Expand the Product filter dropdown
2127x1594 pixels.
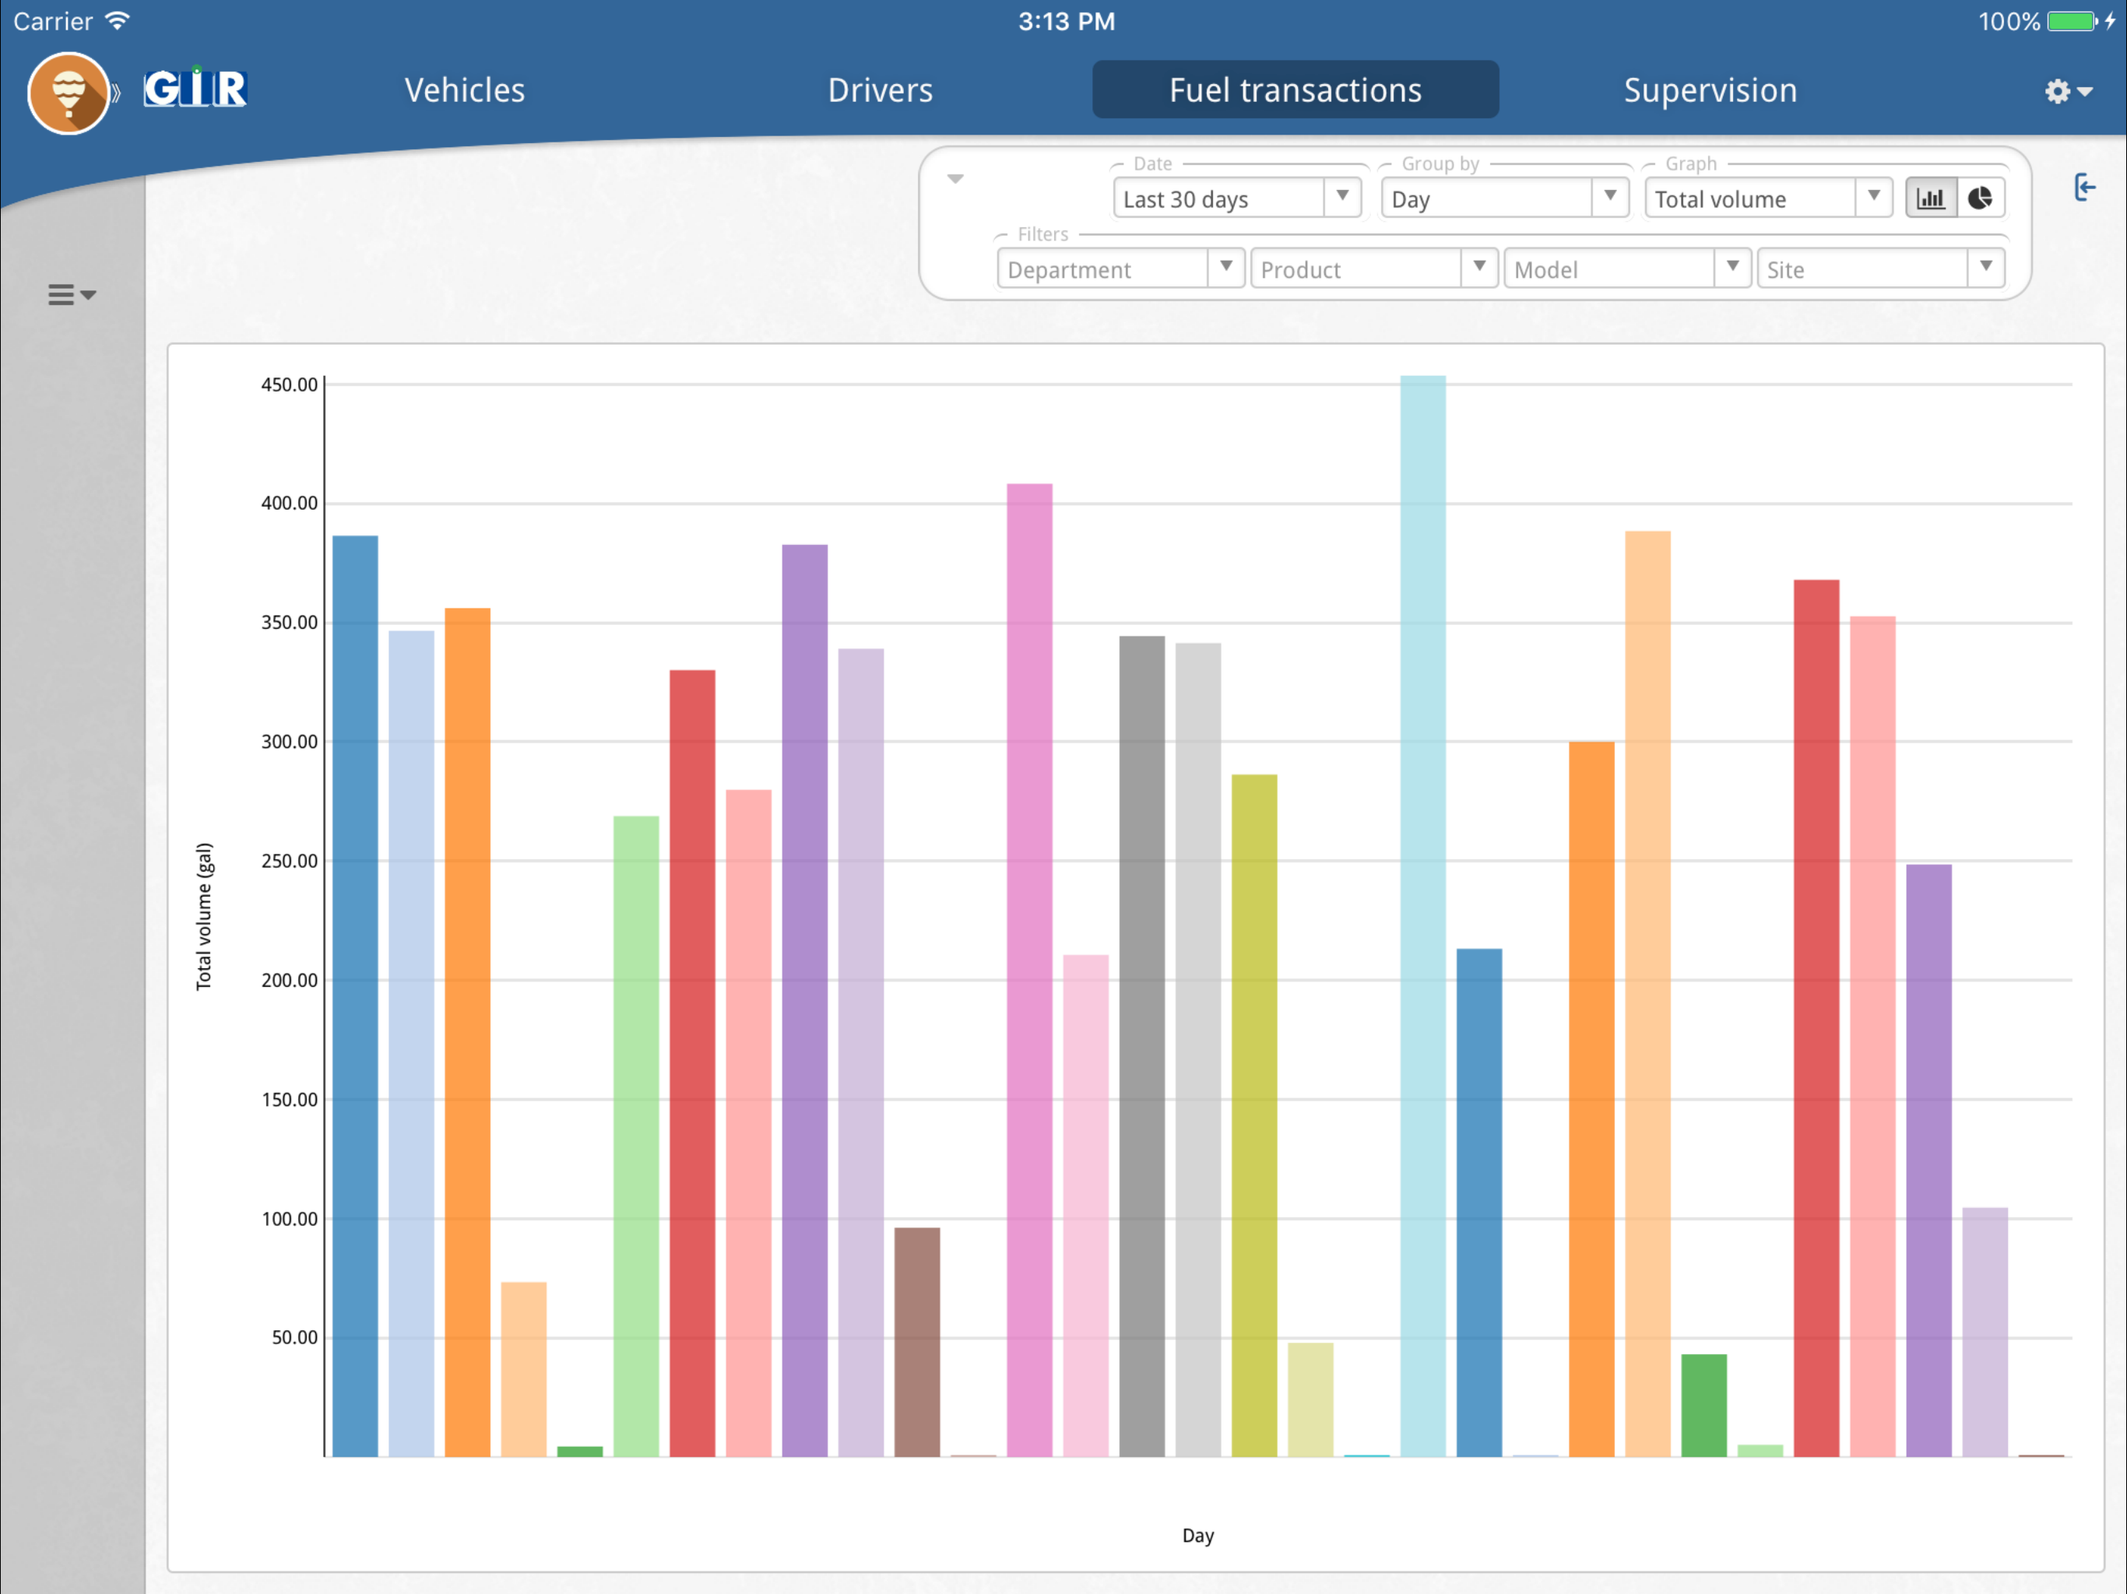click(x=1373, y=269)
